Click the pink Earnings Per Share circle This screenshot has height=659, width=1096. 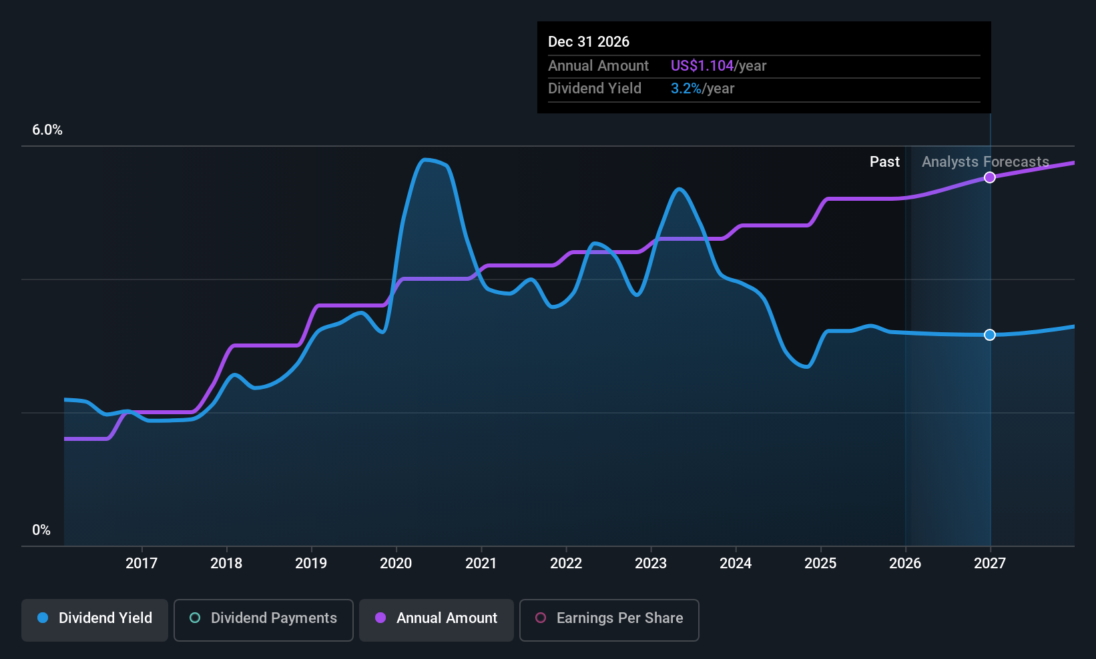click(x=541, y=618)
